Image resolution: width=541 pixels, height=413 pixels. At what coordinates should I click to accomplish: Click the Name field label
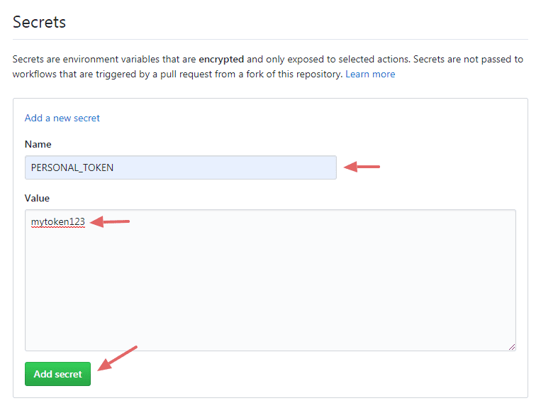coord(38,144)
